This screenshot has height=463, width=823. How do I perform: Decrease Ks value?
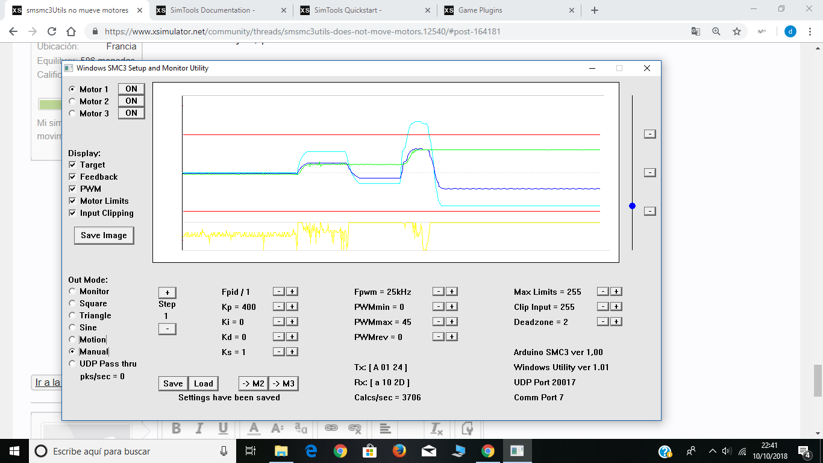(x=279, y=351)
